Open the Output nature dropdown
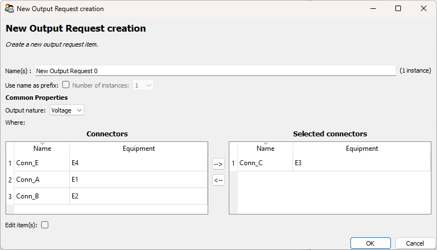Image resolution: width=437 pixels, height=250 pixels. click(x=67, y=110)
